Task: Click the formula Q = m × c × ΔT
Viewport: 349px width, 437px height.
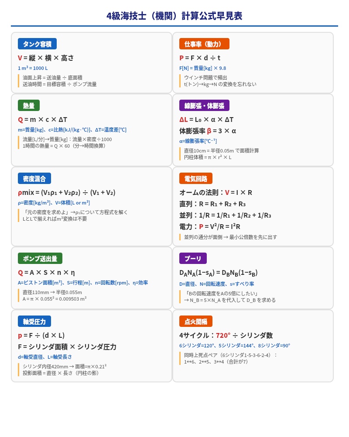Action: [x=42, y=119]
